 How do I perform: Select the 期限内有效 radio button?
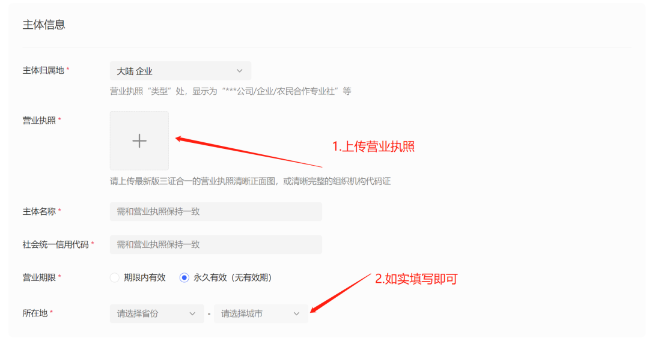115,278
